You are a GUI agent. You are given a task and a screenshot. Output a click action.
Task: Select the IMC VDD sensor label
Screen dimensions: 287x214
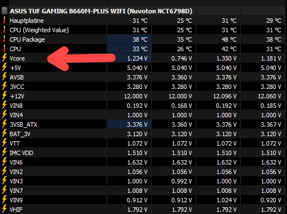[x=21, y=153]
